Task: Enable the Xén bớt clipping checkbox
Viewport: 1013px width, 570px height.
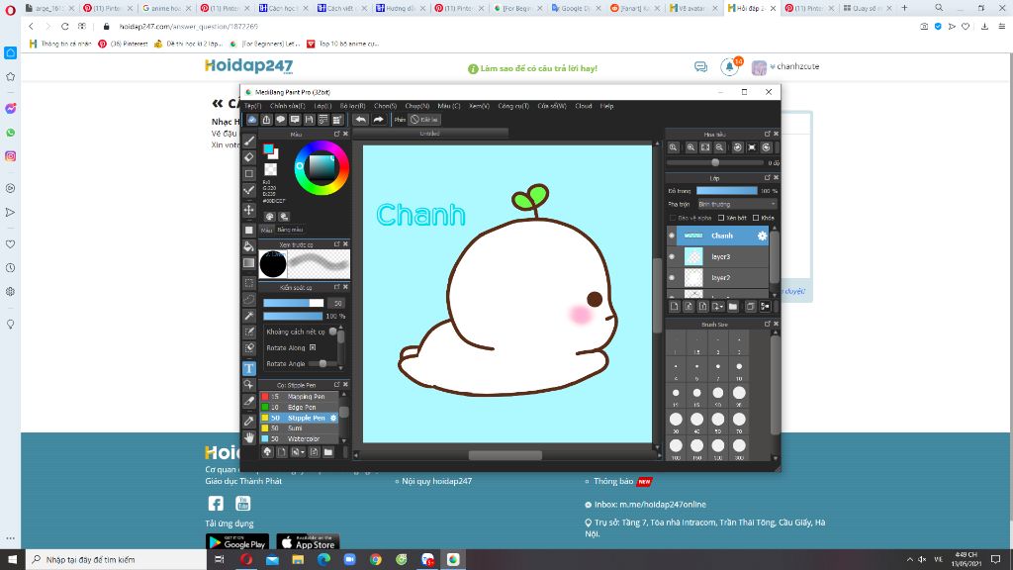Action: 721,218
